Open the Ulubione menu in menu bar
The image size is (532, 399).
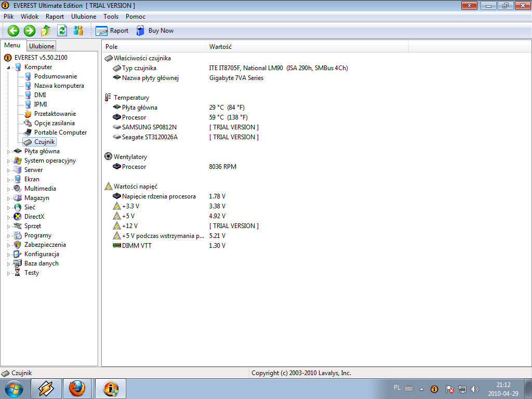click(x=84, y=17)
